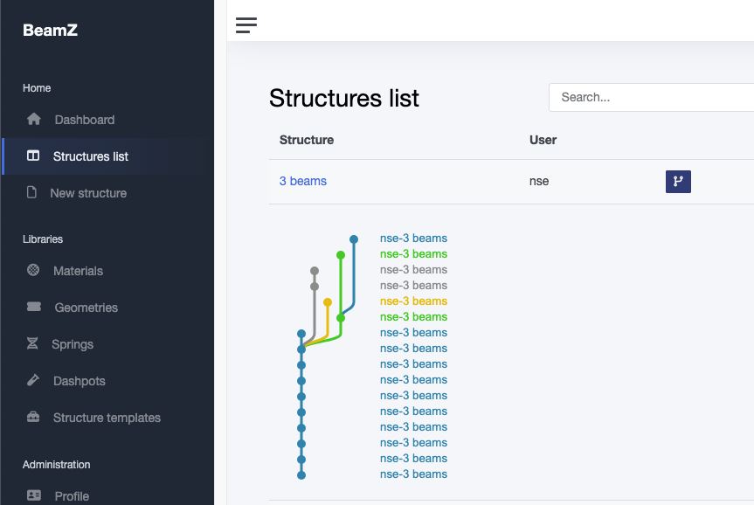The image size is (754, 505).
Task: Click the New structure document icon
Action: (32, 193)
